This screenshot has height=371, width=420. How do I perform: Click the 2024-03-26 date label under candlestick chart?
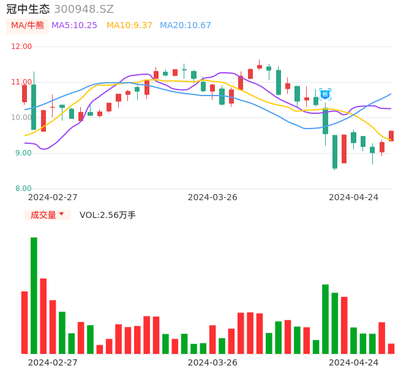click(212, 197)
